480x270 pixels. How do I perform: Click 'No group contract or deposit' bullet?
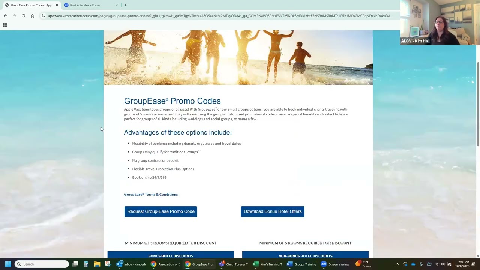(x=155, y=160)
